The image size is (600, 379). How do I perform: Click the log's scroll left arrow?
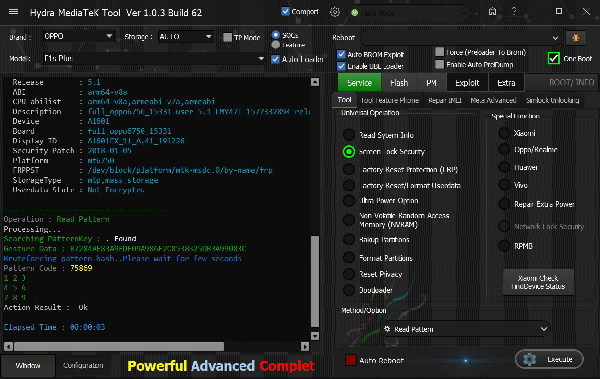tap(8, 346)
